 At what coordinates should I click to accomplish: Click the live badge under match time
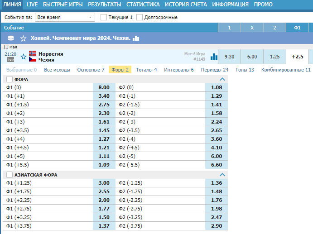[10, 59]
